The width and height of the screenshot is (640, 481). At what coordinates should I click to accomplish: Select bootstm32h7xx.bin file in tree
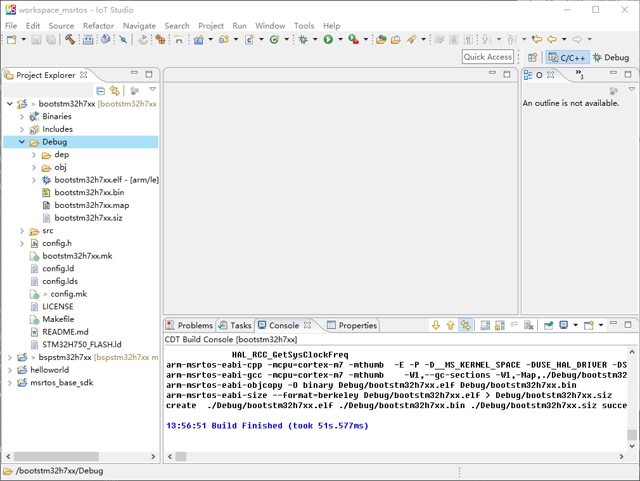(x=89, y=193)
